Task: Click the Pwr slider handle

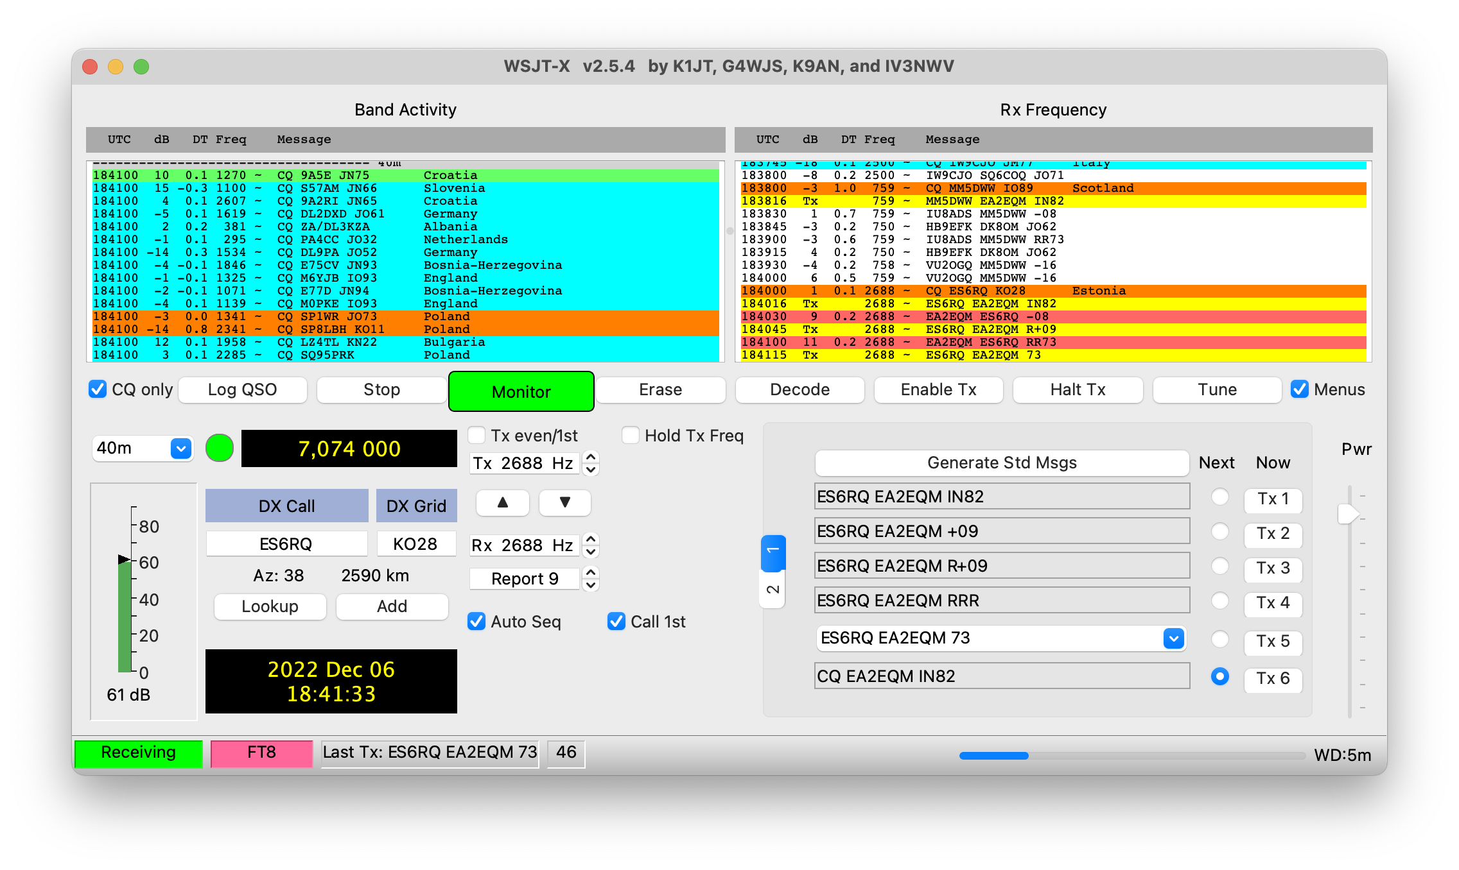Action: [x=1347, y=514]
